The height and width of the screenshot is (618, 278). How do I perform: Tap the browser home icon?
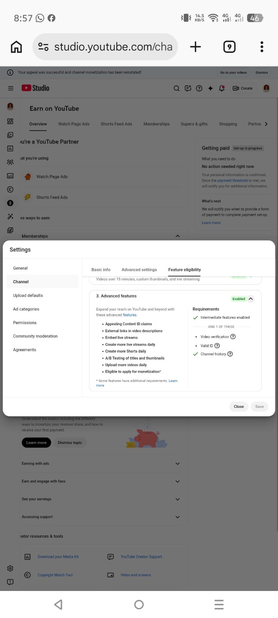16,47
